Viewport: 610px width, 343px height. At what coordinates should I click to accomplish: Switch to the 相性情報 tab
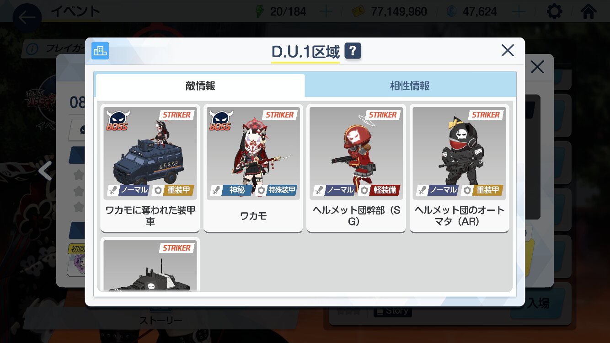click(x=410, y=86)
